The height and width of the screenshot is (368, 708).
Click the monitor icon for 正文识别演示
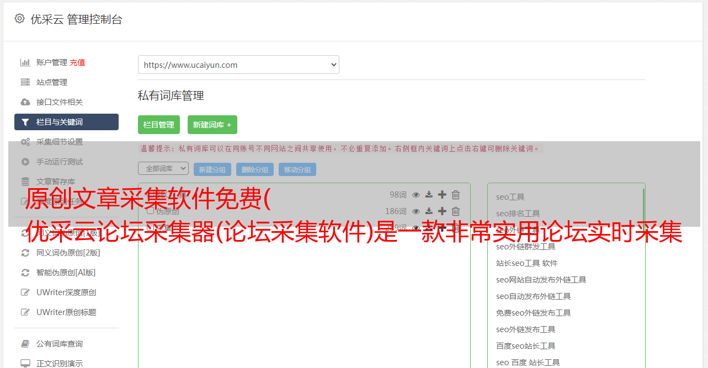pos(25,364)
